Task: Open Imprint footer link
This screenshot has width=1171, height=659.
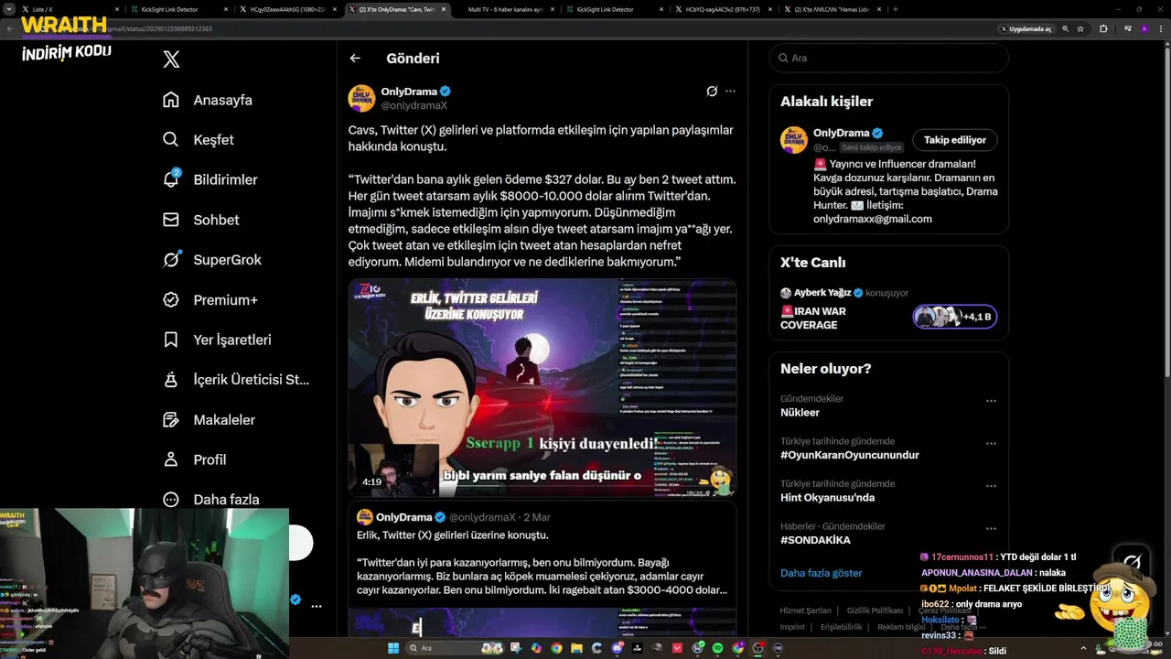Action: [792, 627]
